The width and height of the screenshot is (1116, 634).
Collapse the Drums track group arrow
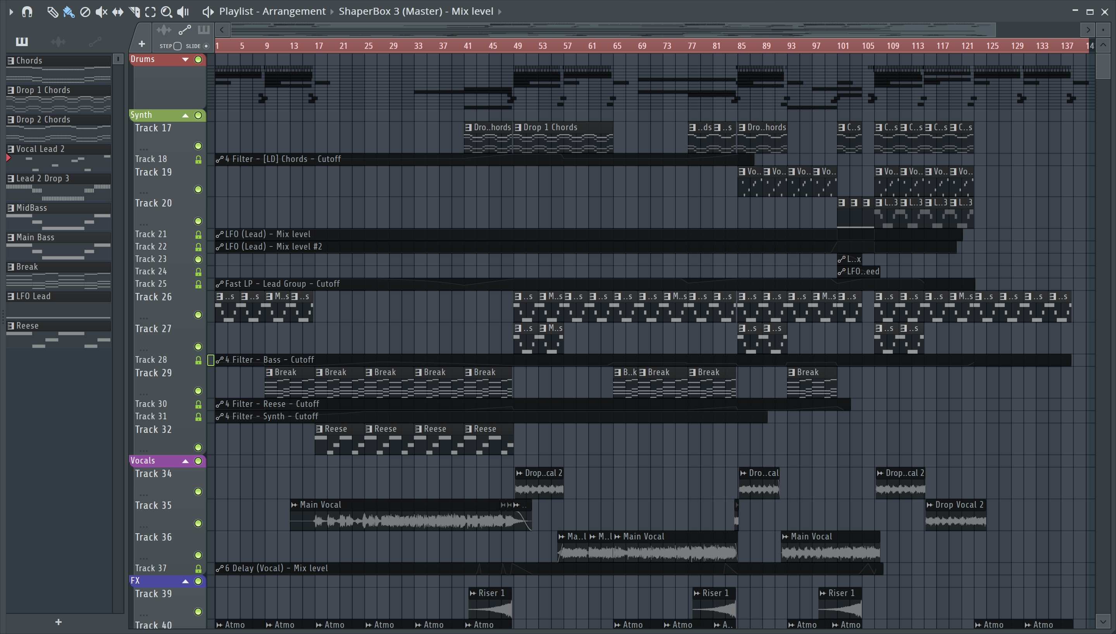186,59
